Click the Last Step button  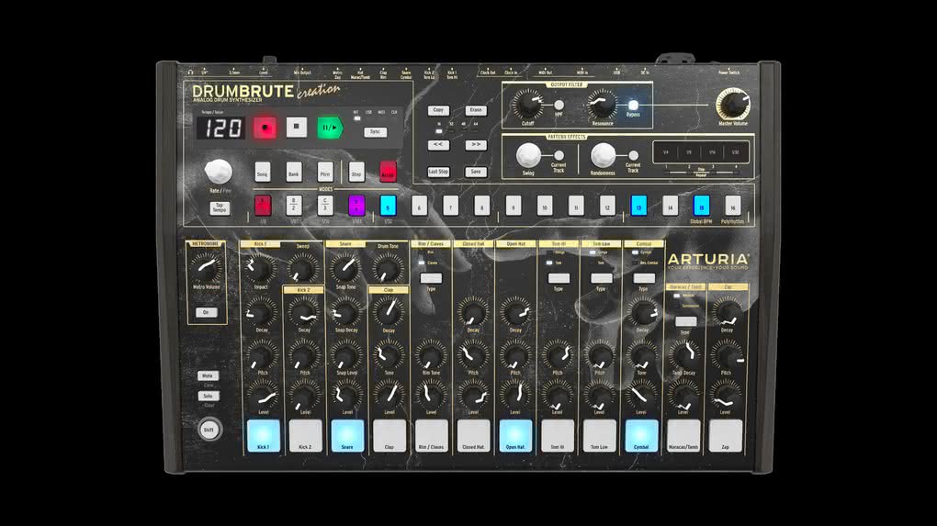438,172
